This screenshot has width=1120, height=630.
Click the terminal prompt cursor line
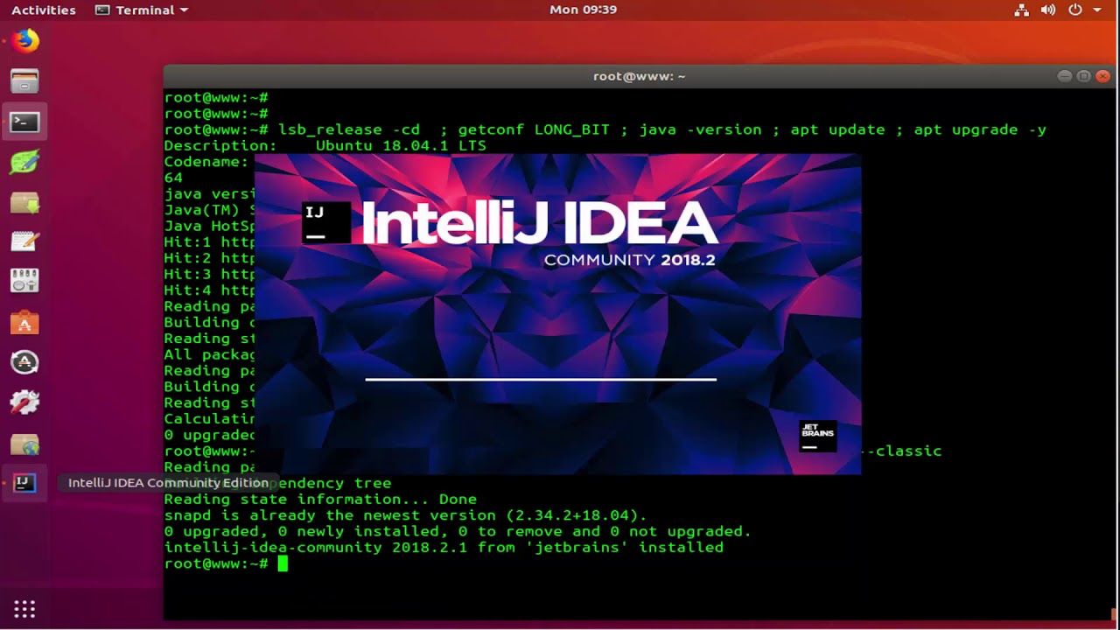pyautogui.click(x=226, y=563)
